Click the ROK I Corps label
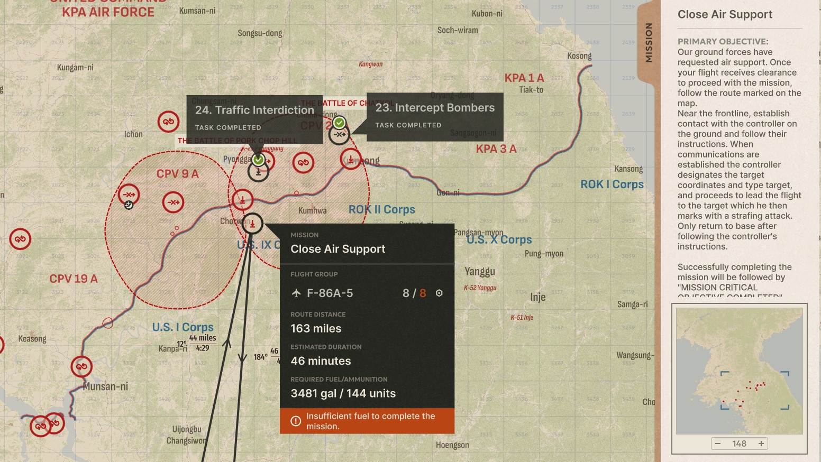821x462 pixels. tap(612, 184)
